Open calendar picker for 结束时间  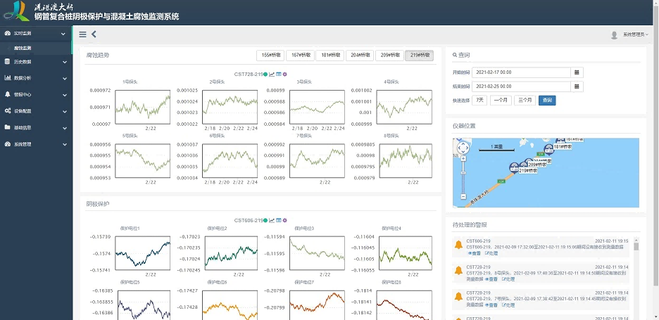[x=577, y=87]
